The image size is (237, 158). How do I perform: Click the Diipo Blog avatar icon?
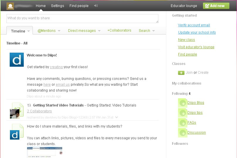pyautogui.click(x=182, y=103)
